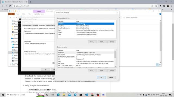The height and width of the screenshot is (97, 174).
Task: Select the DriverData system variable row
Action: pyautogui.click(x=86, y=55)
